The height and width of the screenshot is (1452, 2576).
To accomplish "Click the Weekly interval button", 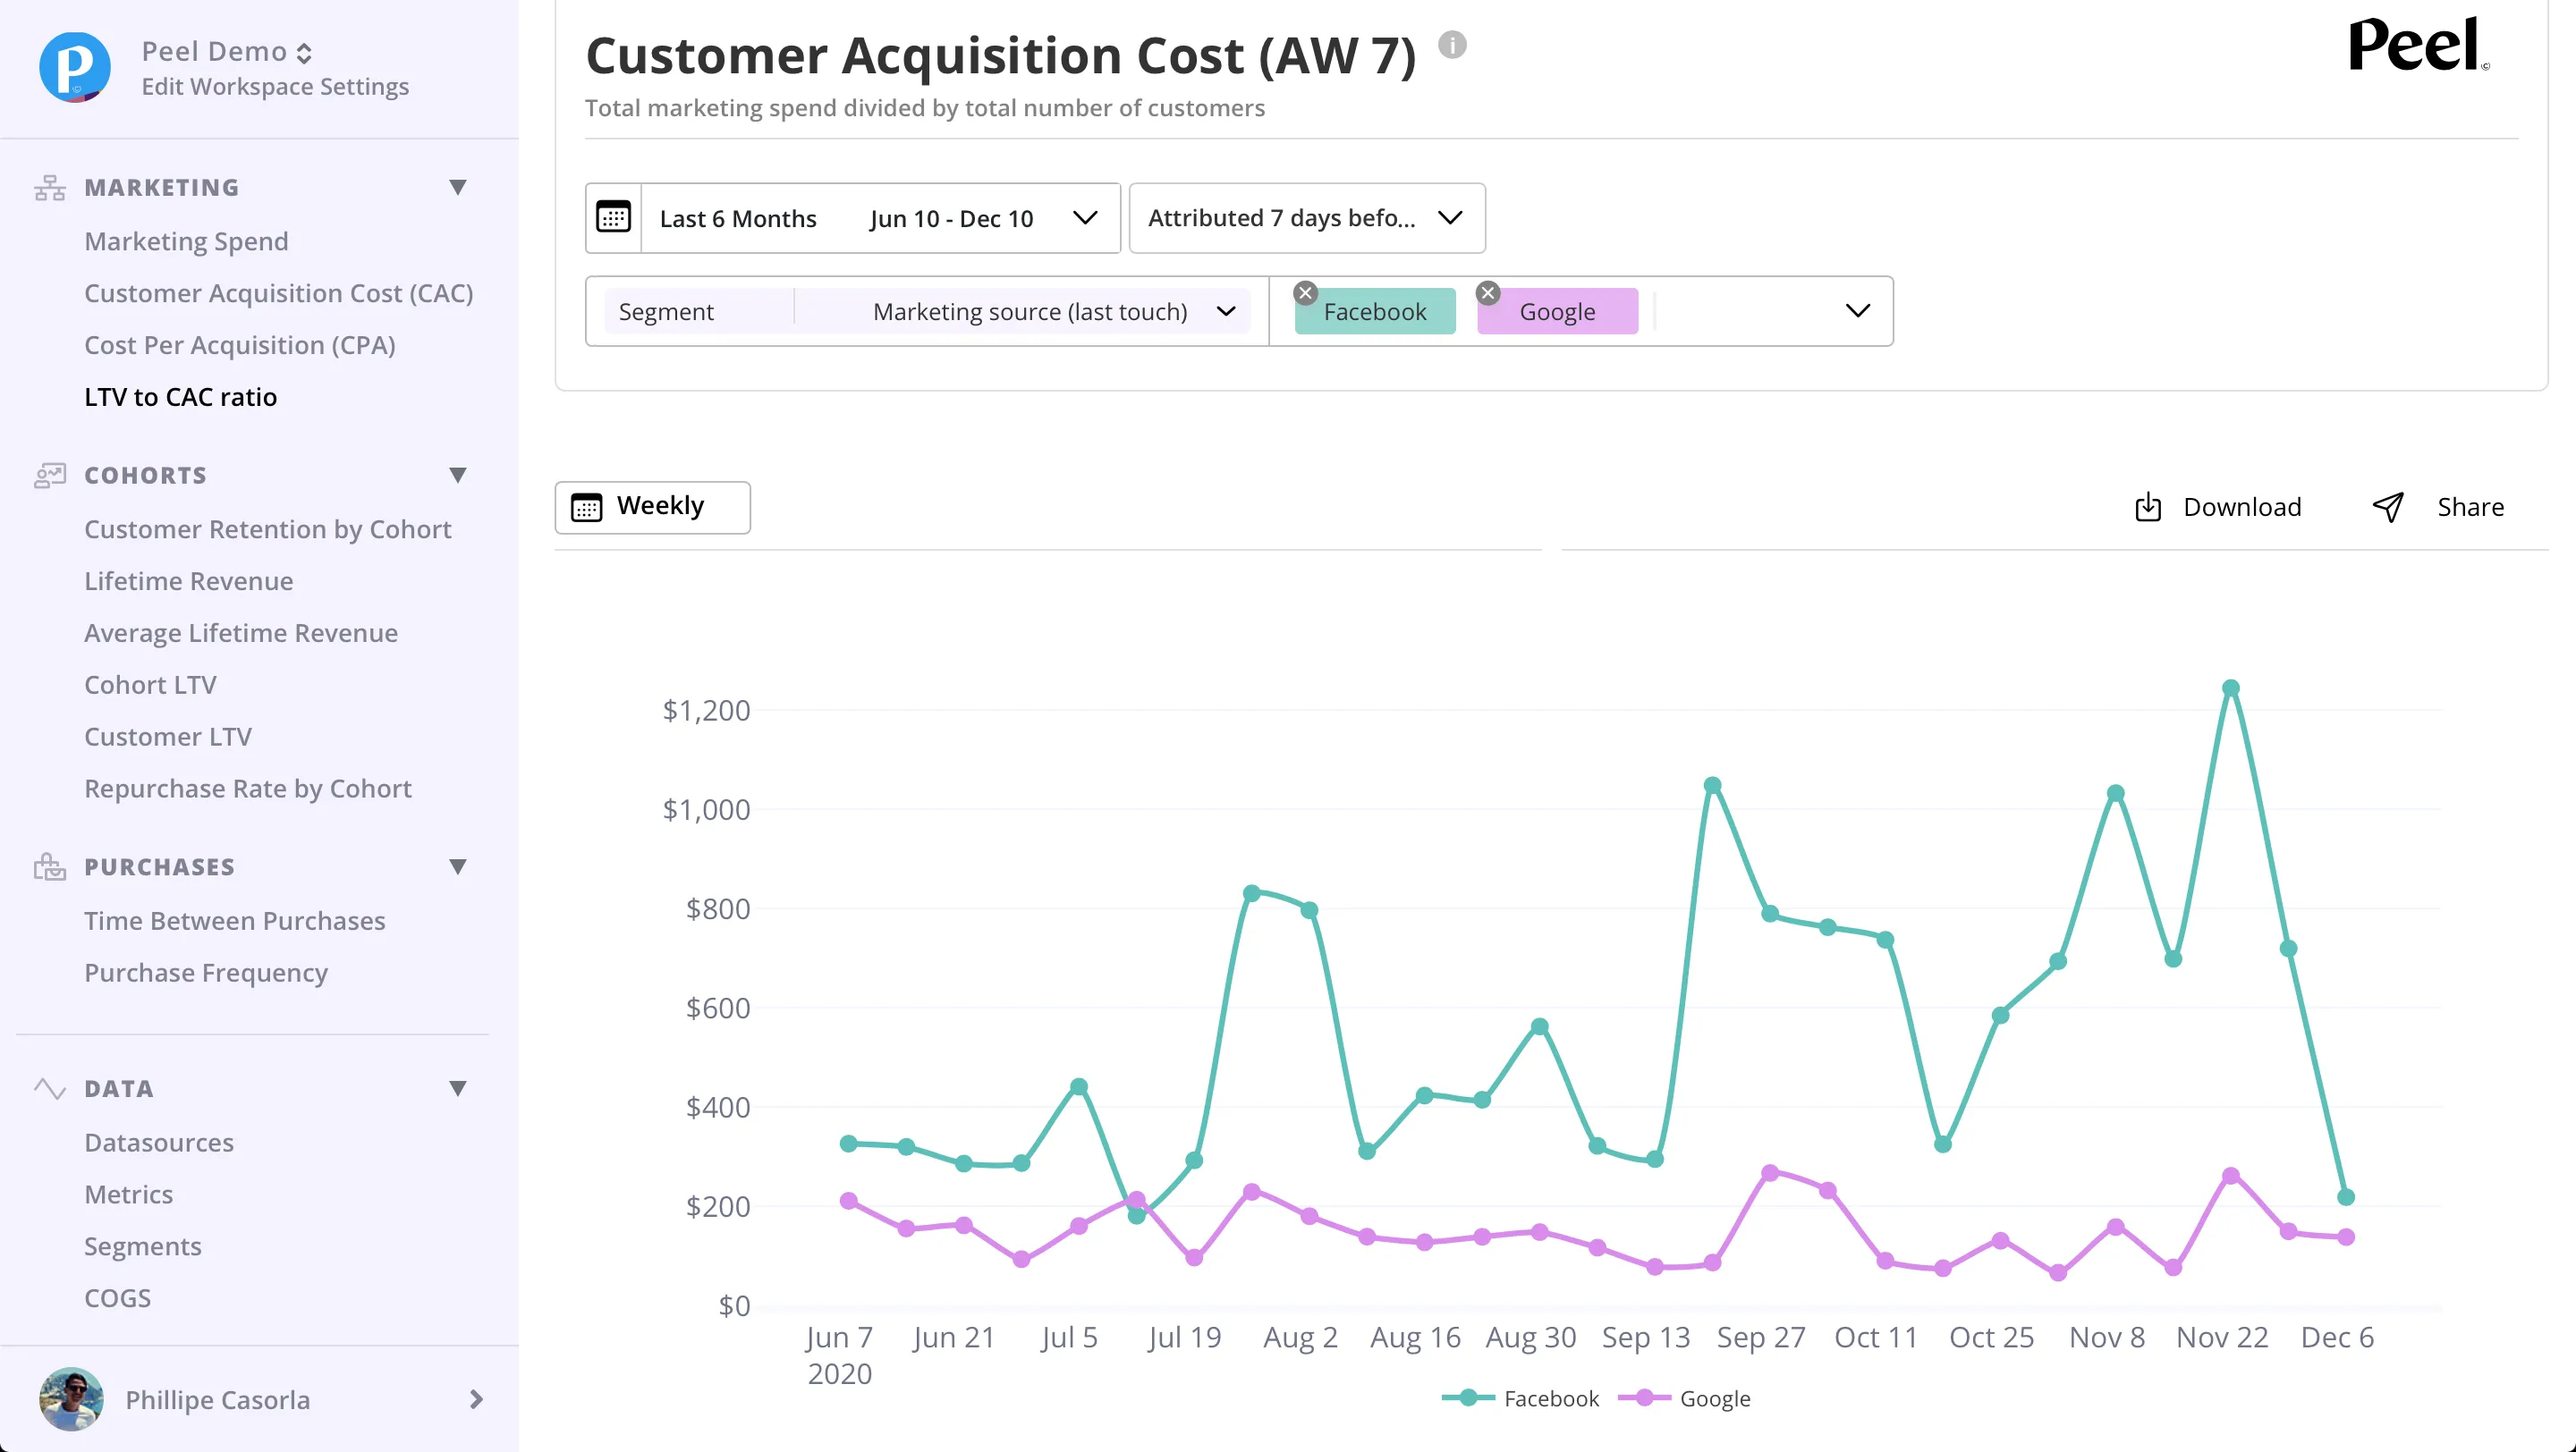I will (652, 507).
